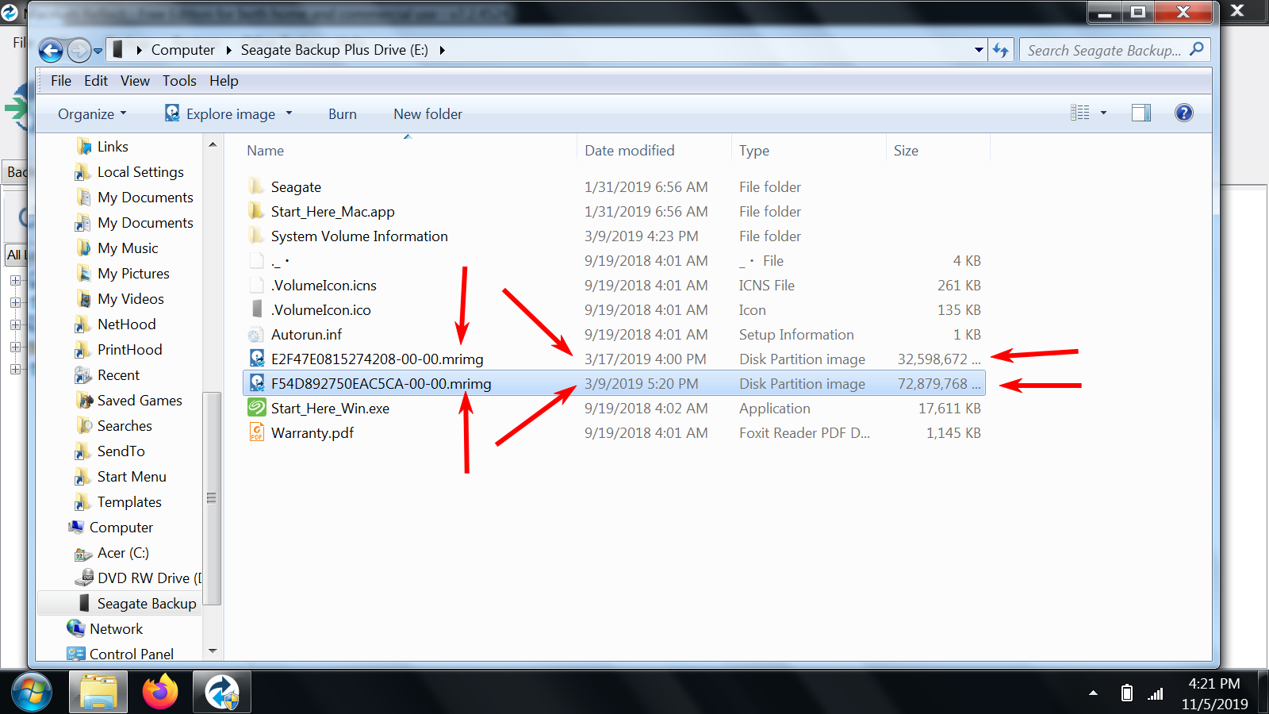Select the Start_Here_Win.exe application file
The height and width of the screenshot is (714, 1269).
pyautogui.click(x=329, y=409)
